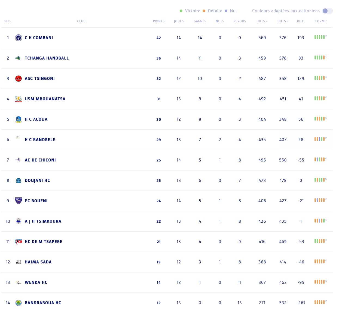The width and height of the screenshot is (345, 311).
Task: Click the form indicator bars for C H Combani
Action: (x=320, y=37)
